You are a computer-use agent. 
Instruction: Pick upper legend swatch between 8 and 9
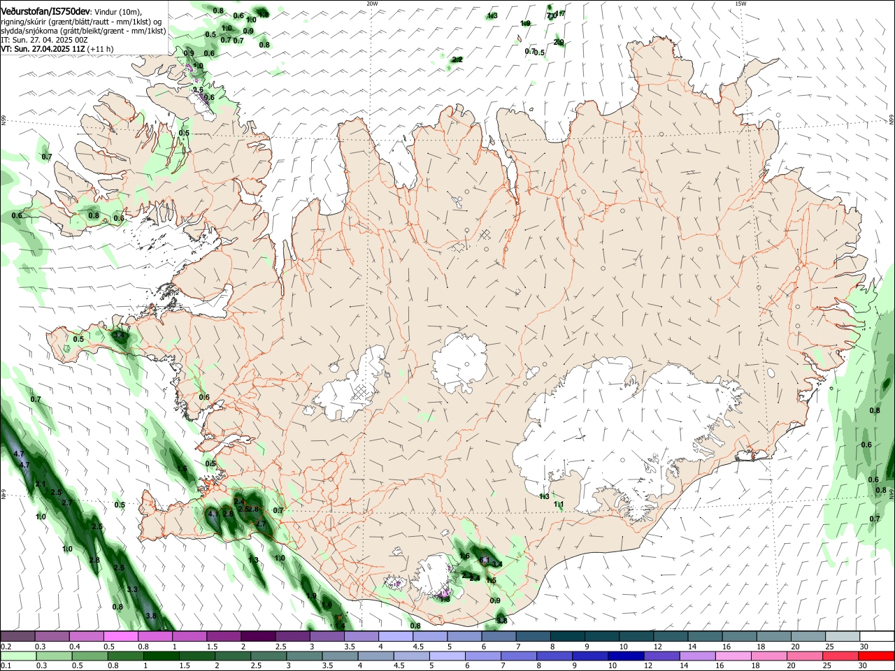(567, 636)
